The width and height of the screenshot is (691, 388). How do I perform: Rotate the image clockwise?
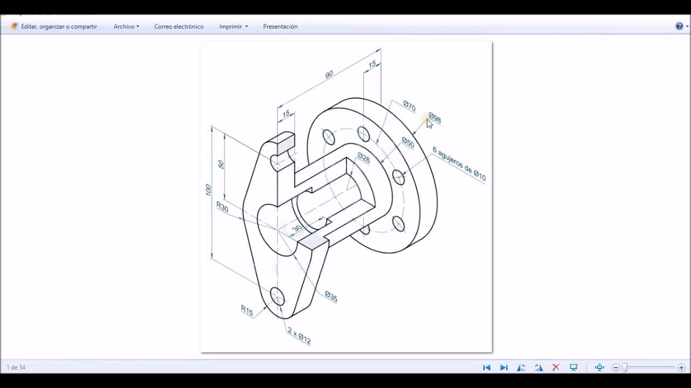(x=539, y=368)
